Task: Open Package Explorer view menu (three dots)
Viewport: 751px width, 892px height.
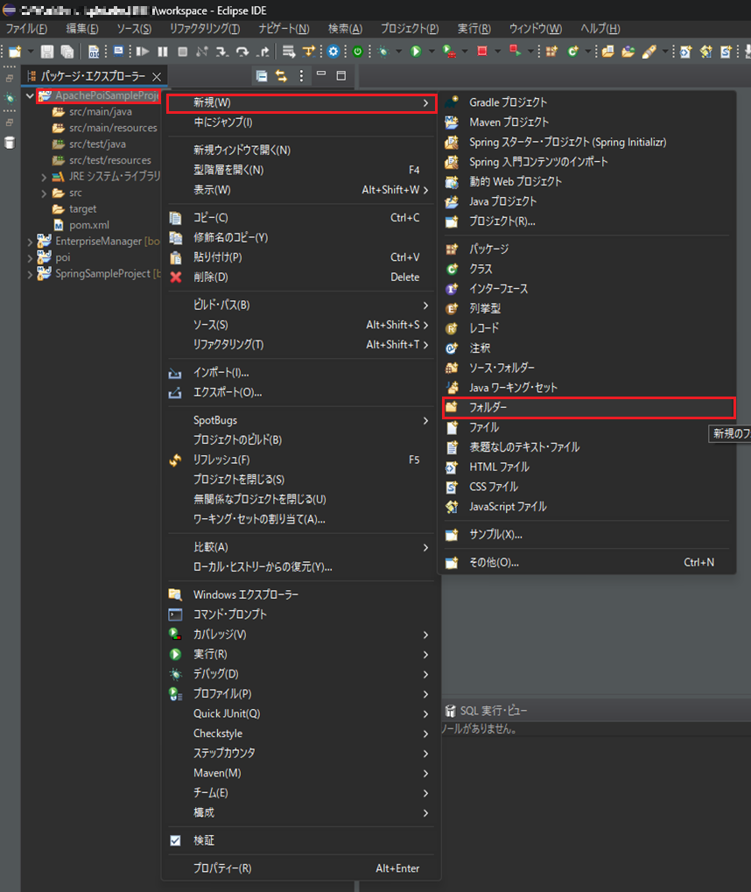Action: 301,75
